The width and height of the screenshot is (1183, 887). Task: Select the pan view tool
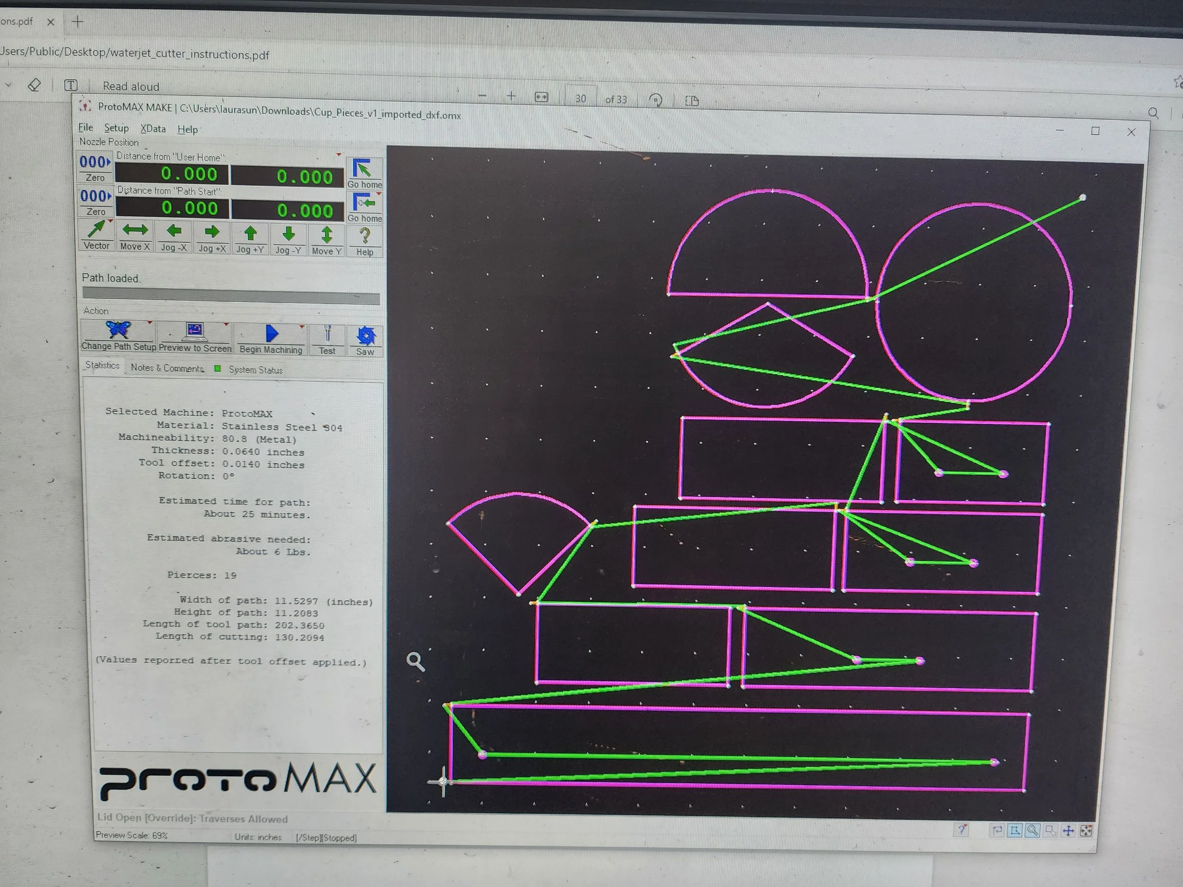(x=1068, y=830)
